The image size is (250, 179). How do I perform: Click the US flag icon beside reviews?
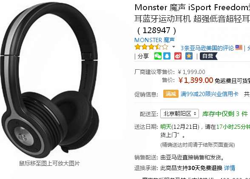pos(239,48)
